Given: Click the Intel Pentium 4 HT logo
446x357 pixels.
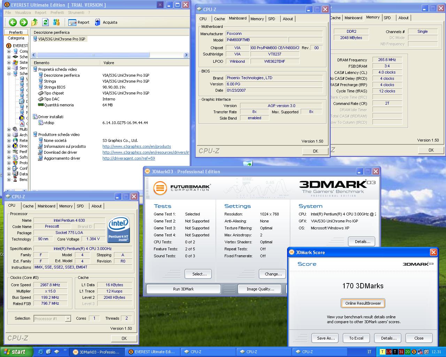Looking at the screenshot, I should click(119, 229).
